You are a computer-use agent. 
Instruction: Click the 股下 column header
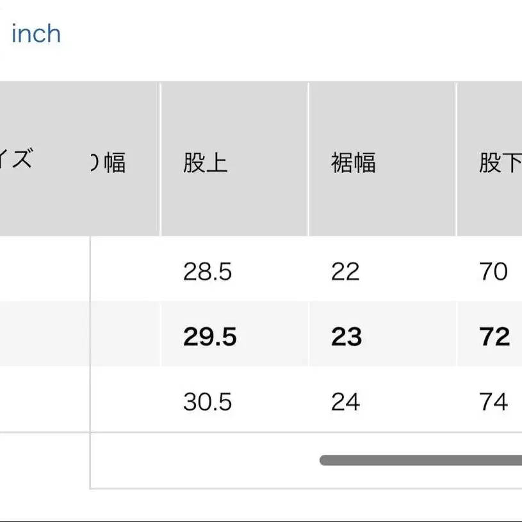(500, 163)
